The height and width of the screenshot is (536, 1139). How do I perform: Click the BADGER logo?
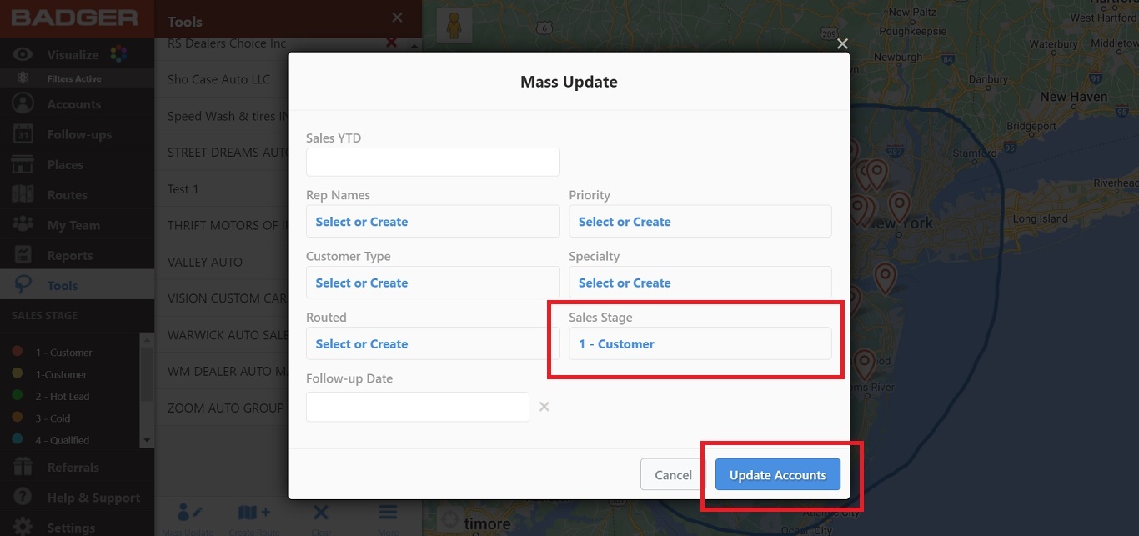tap(75, 18)
